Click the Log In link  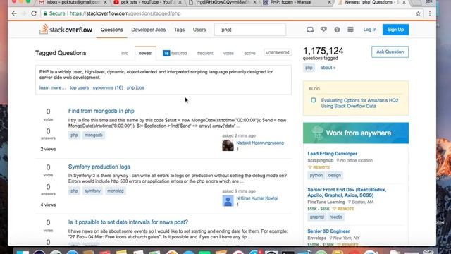click(369, 30)
